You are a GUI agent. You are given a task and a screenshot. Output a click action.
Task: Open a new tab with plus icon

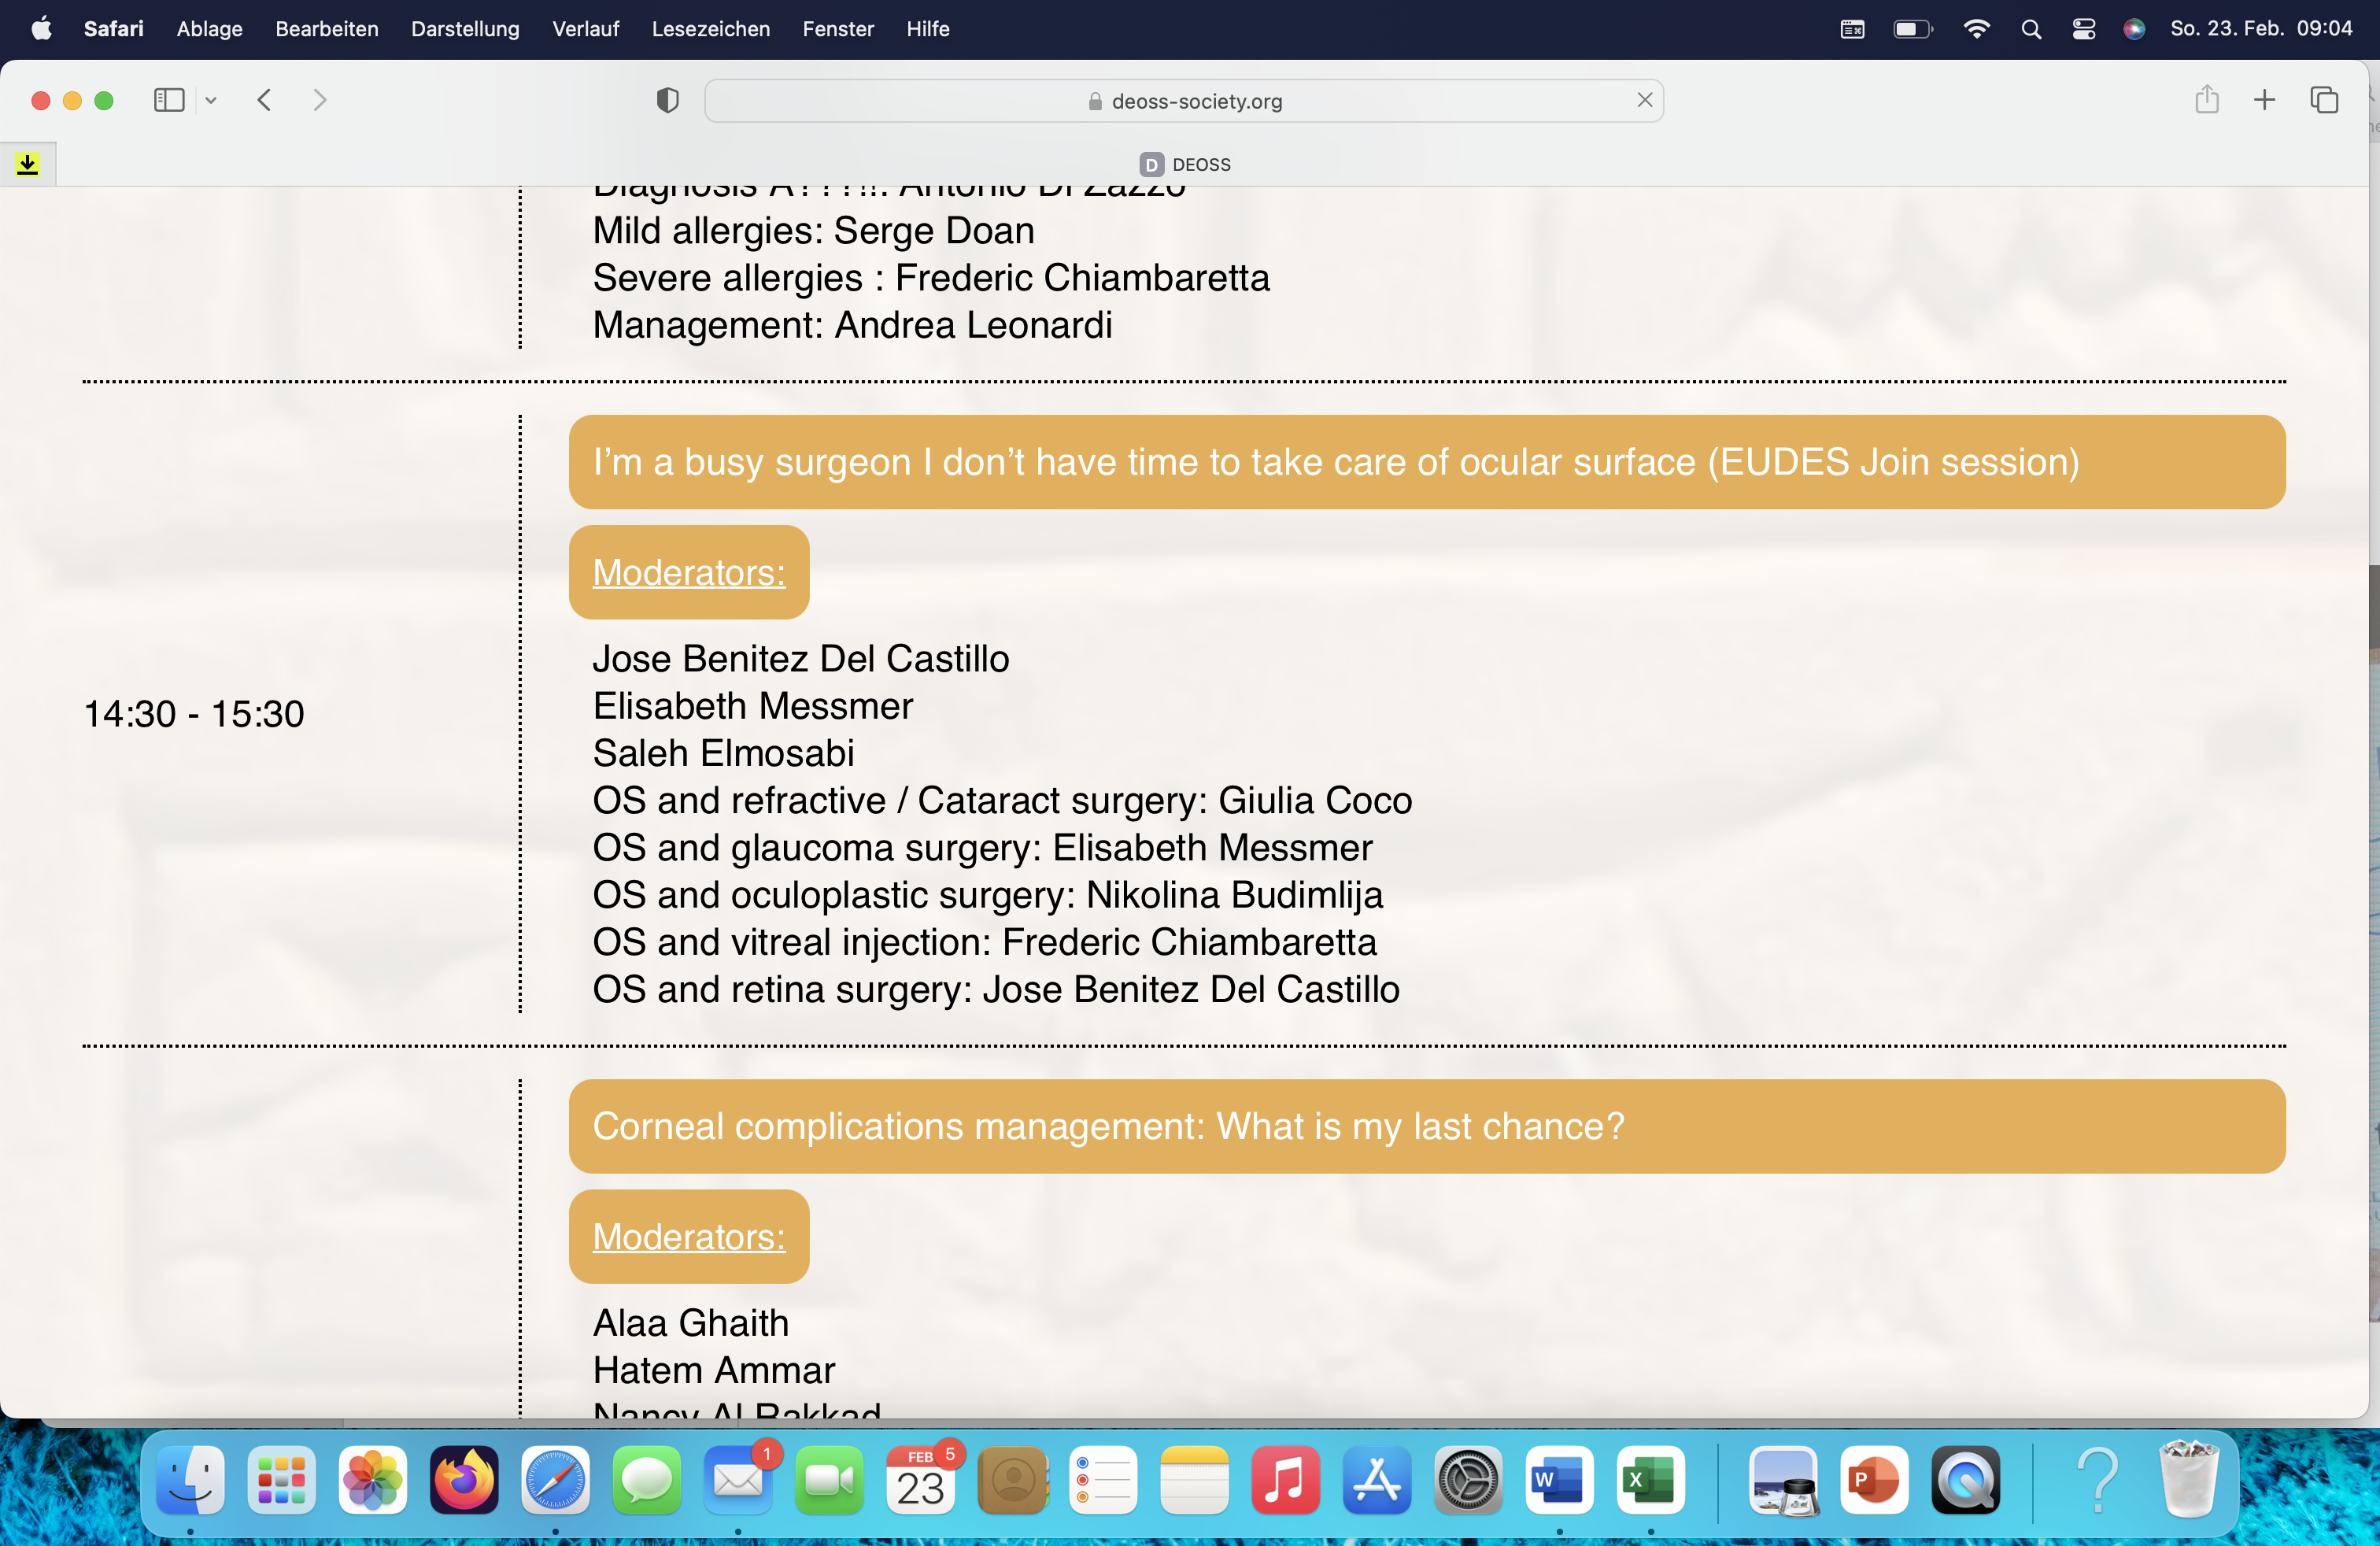pyautogui.click(x=2265, y=100)
